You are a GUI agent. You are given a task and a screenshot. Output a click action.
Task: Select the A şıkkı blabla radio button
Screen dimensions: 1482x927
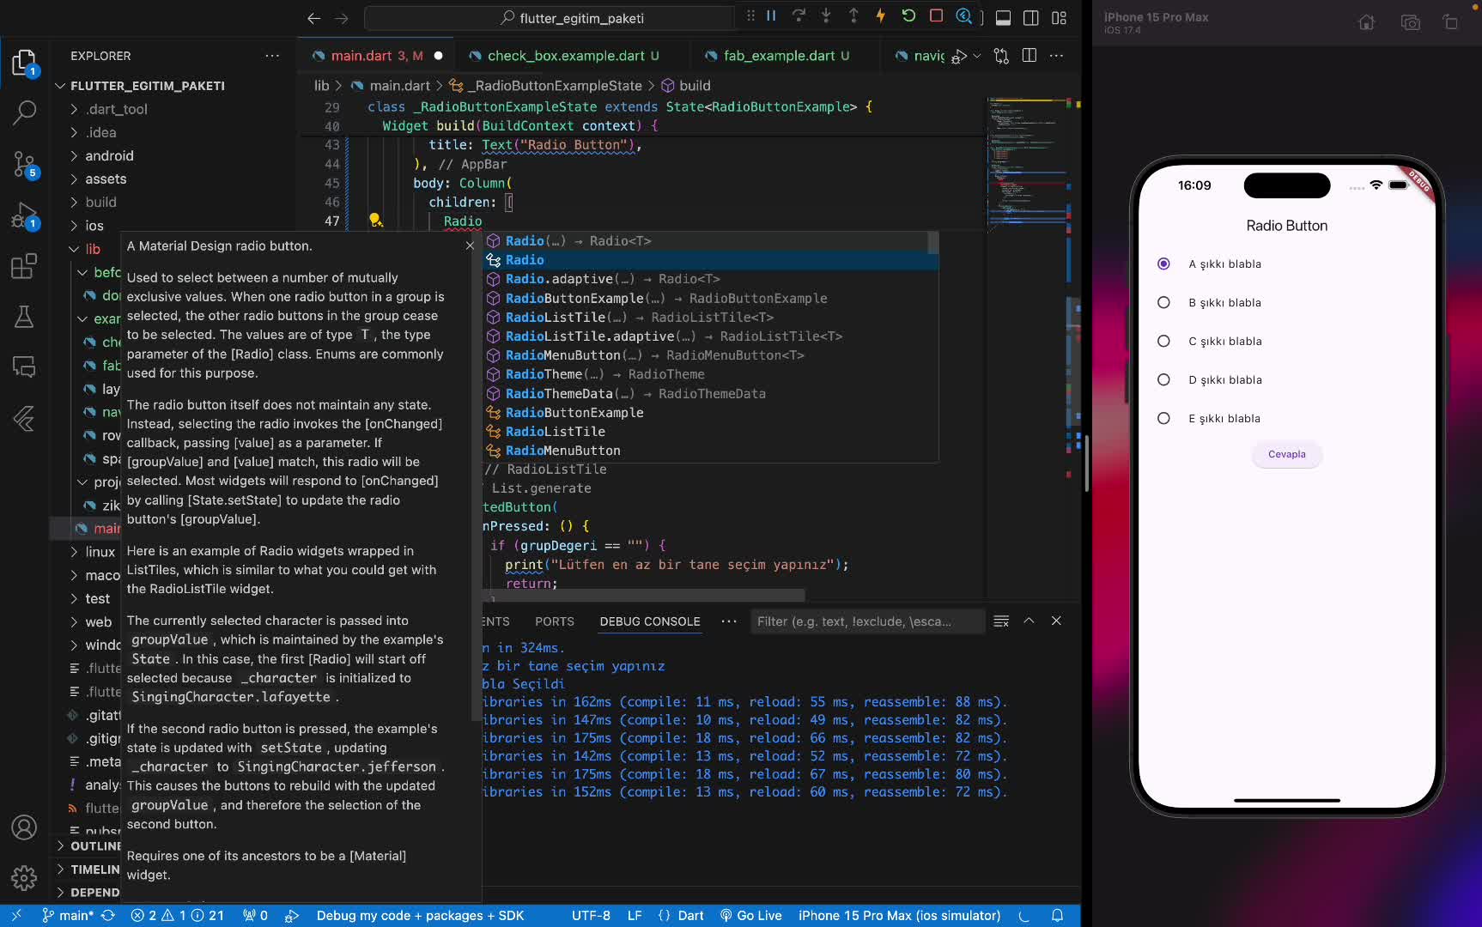tap(1163, 264)
